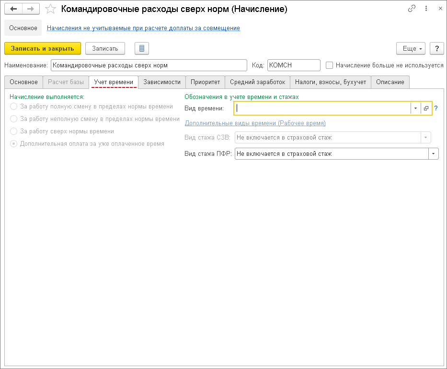Expand the Вид стажа СЗВ dropdown

(x=425, y=137)
